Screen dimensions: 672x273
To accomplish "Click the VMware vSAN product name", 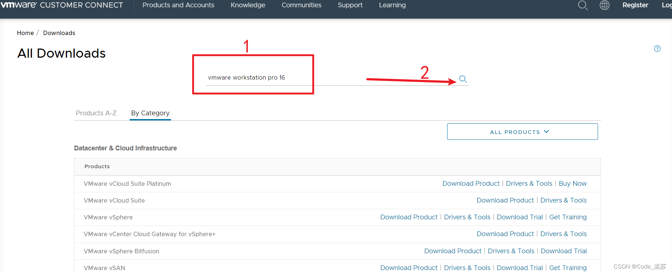I will click(x=104, y=268).
